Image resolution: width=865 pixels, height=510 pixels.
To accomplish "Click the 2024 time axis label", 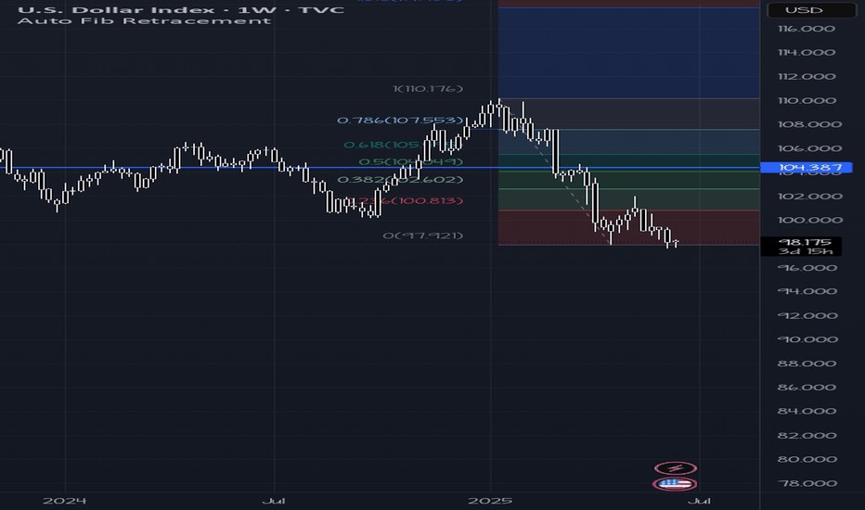I will tap(65, 501).
